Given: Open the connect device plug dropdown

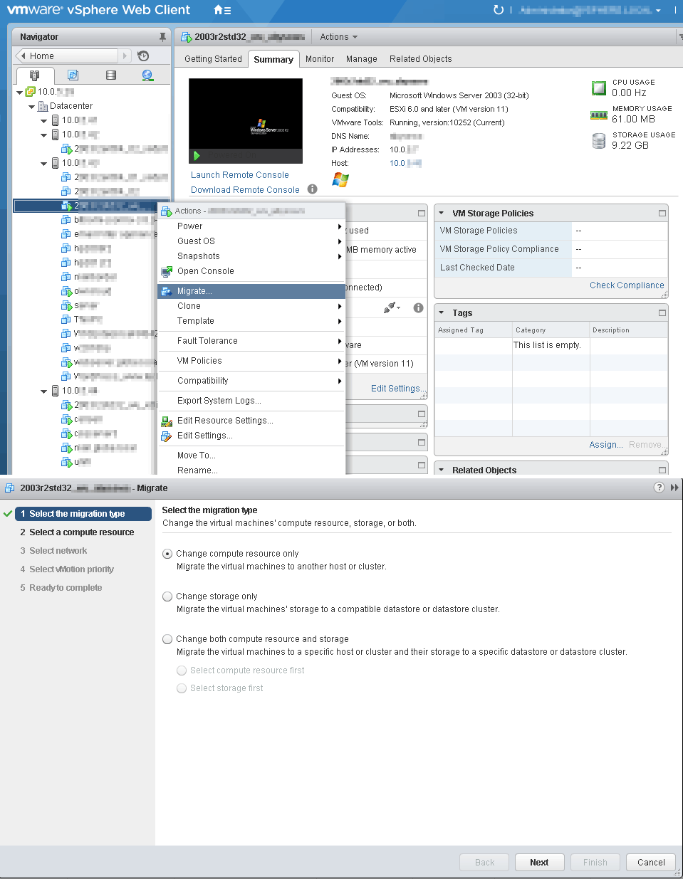Looking at the screenshot, I should pos(392,307).
